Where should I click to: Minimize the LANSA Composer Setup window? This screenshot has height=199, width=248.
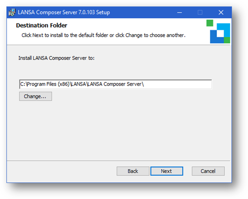point(179,13)
